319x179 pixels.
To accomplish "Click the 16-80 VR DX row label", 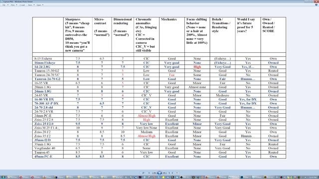I will 44,99.
